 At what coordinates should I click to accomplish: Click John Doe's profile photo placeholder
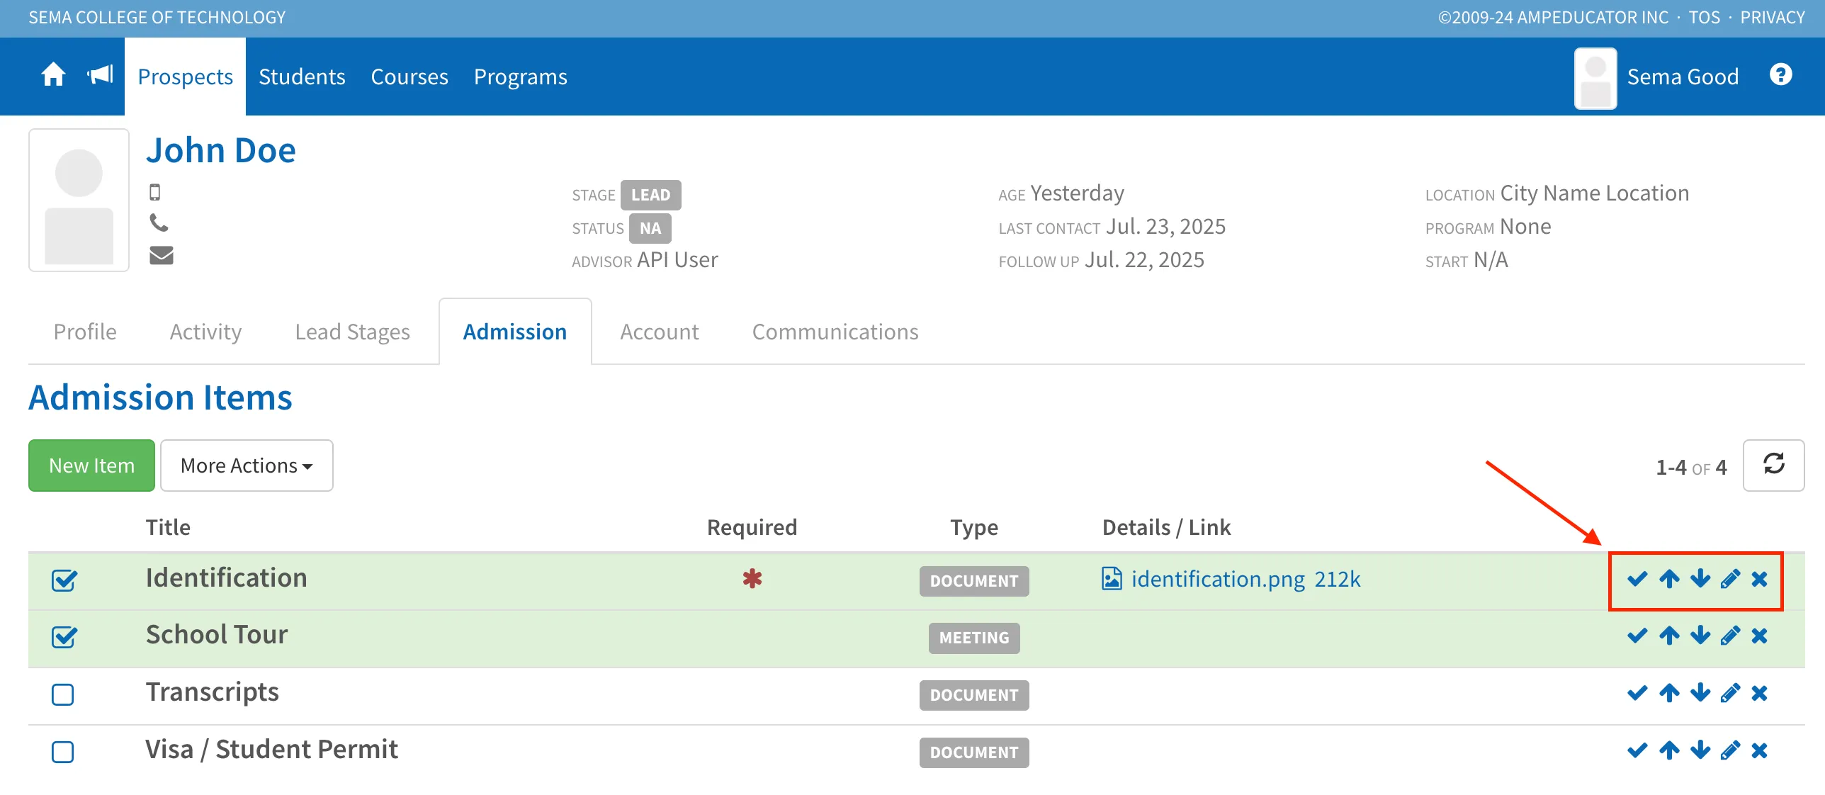click(79, 200)
